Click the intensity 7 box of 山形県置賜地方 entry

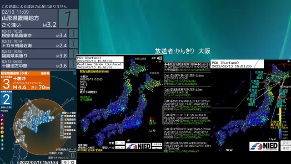pyautogui.click(x=68, y=19)
